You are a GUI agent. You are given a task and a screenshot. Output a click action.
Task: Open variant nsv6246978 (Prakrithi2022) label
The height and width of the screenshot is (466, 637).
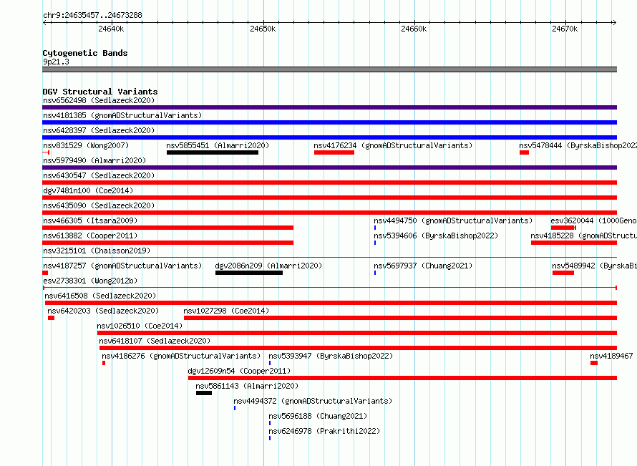[x=324, y=431]
